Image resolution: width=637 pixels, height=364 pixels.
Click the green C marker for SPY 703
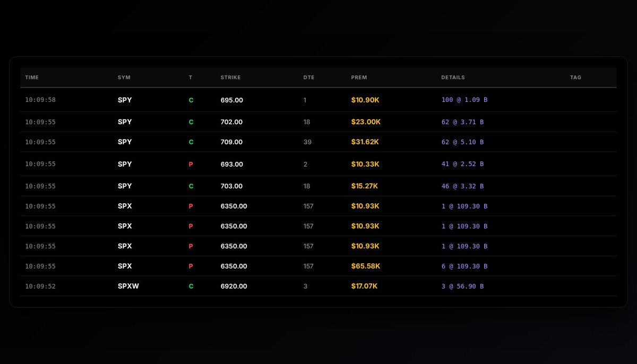[191, 186]
